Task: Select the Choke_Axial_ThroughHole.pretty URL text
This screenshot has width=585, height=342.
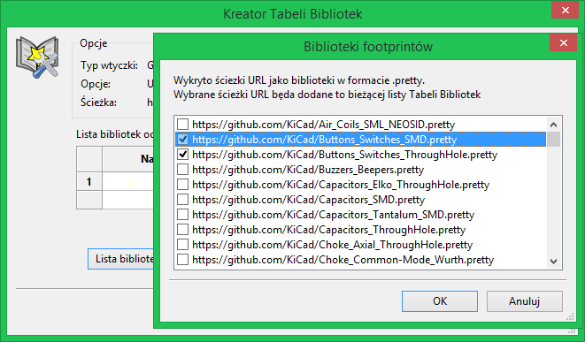Action: point(333,245)
